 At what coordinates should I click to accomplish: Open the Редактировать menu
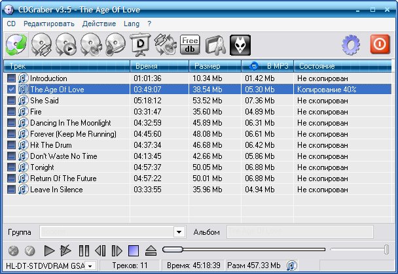50,23
